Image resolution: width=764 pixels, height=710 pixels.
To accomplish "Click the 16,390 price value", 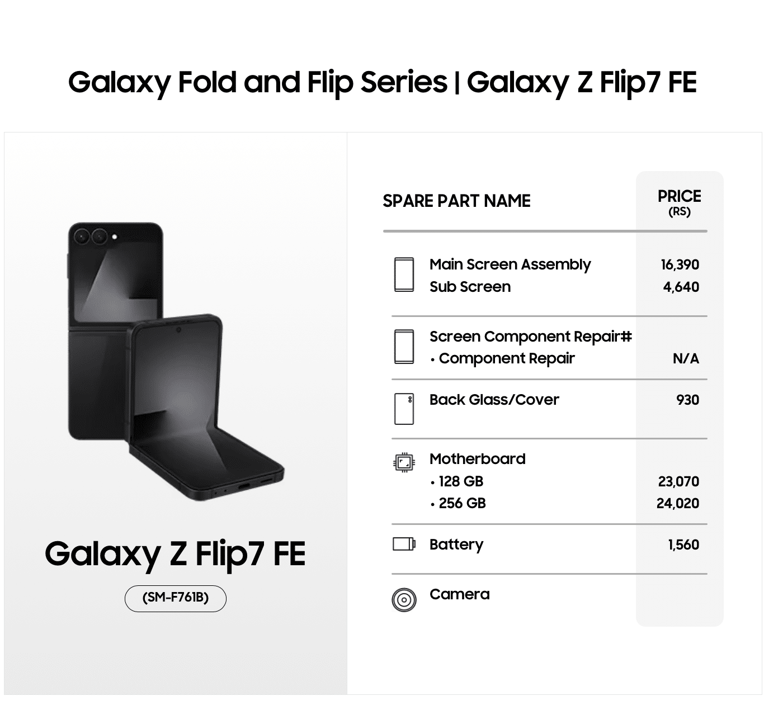I will 680,264.
